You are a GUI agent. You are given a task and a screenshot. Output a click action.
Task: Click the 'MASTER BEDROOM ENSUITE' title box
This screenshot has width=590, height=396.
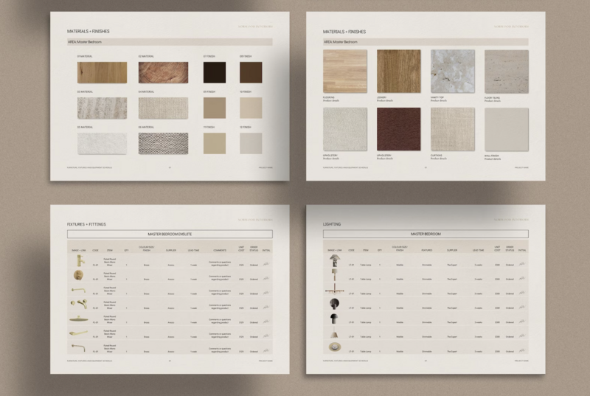point(170,234)
